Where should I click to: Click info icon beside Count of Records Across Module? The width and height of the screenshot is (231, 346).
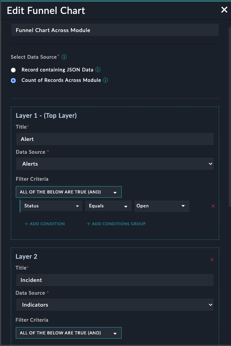[x=105, y=80]
